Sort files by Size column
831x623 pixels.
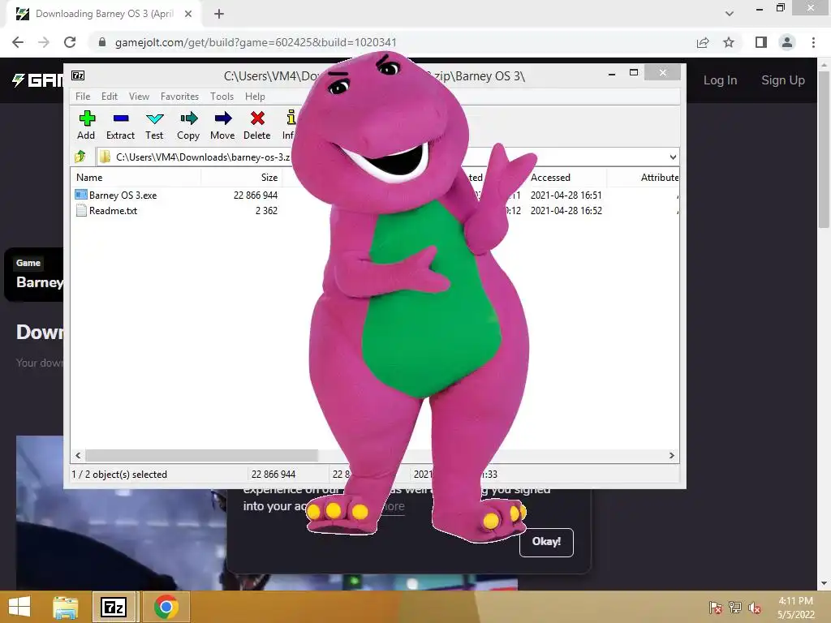[x=269, y=178]
